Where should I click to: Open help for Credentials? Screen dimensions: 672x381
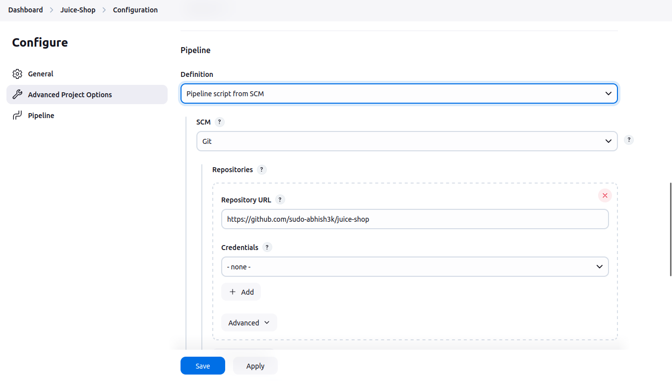click(267, 248)
